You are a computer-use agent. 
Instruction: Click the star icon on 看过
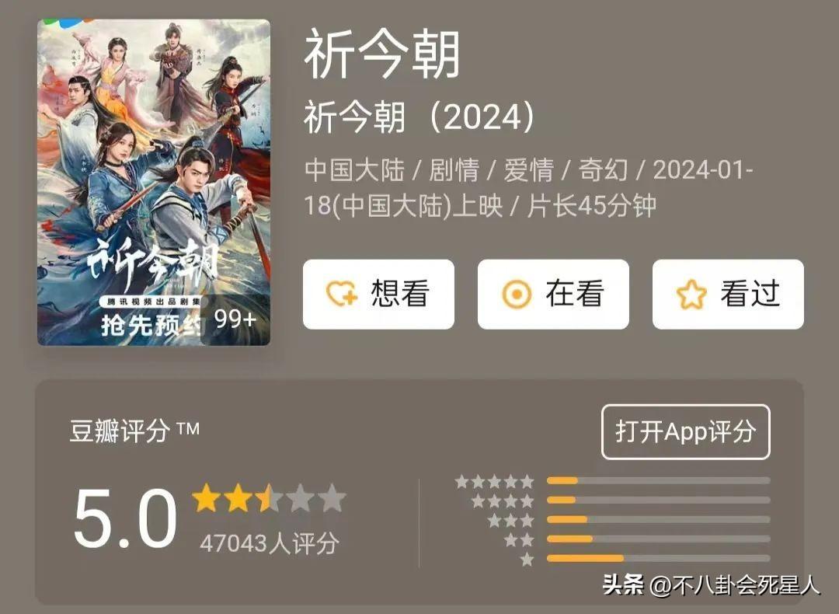point(691,294)
